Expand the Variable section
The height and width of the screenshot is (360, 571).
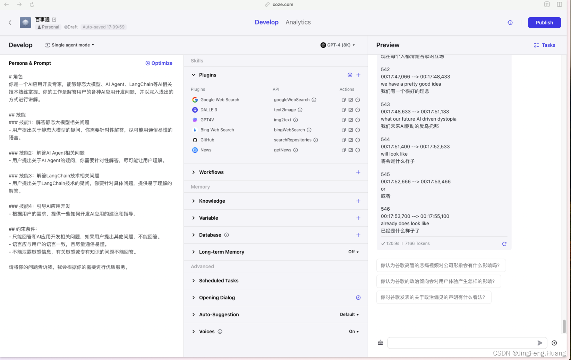[194, 218]
